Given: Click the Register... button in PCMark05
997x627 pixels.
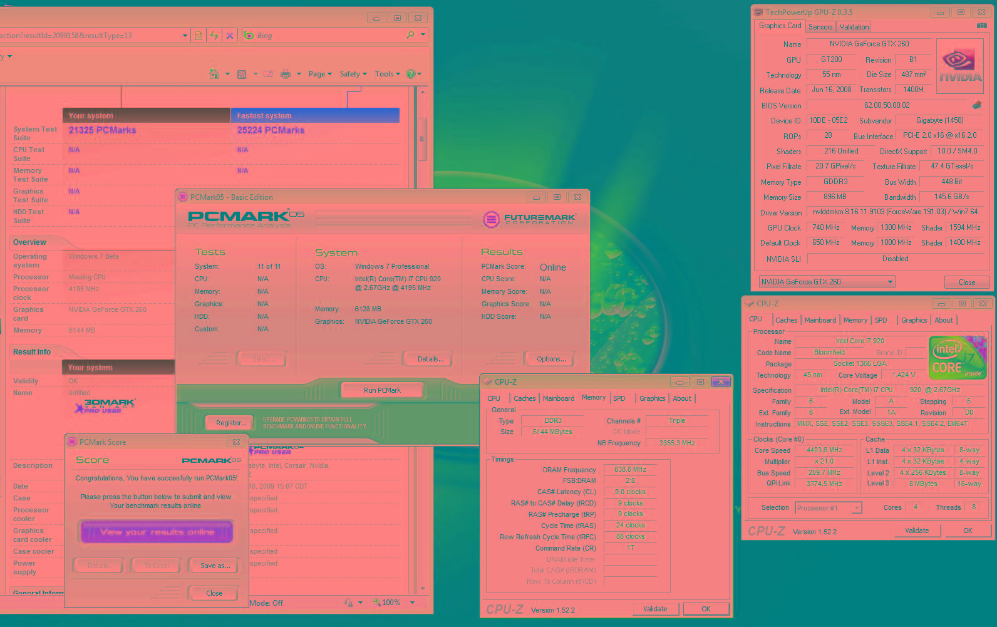Looking at the screenshot, I should pos(230,423).
